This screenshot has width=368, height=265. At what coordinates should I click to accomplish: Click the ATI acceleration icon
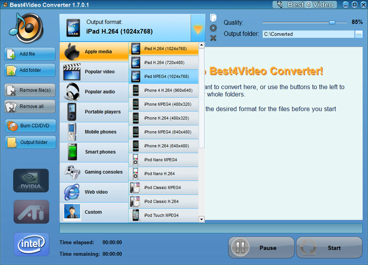pos(31,212)
